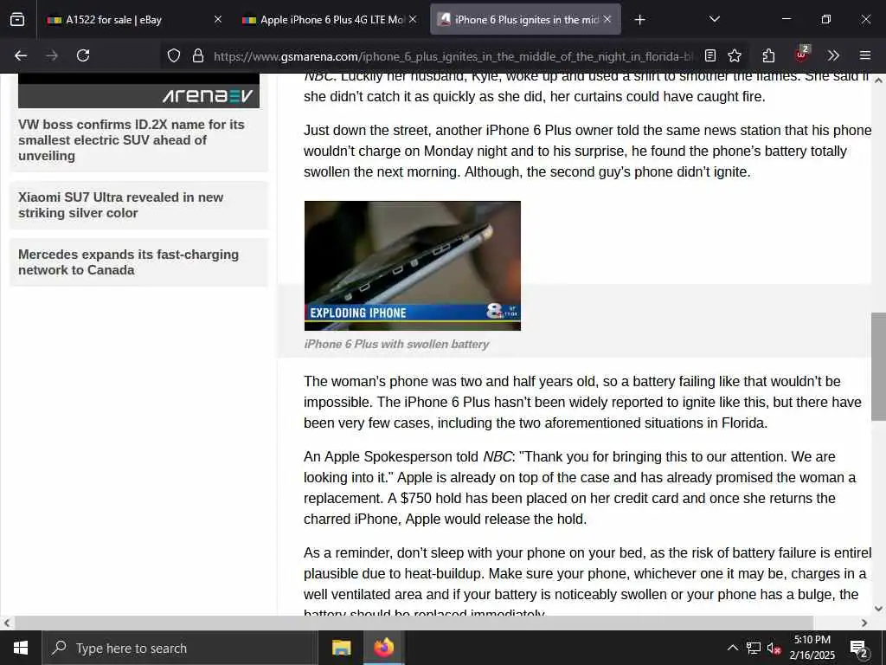Open the uBlock Origin extension icon
This screenshot has width=886, height=665.
coord(802,55)
